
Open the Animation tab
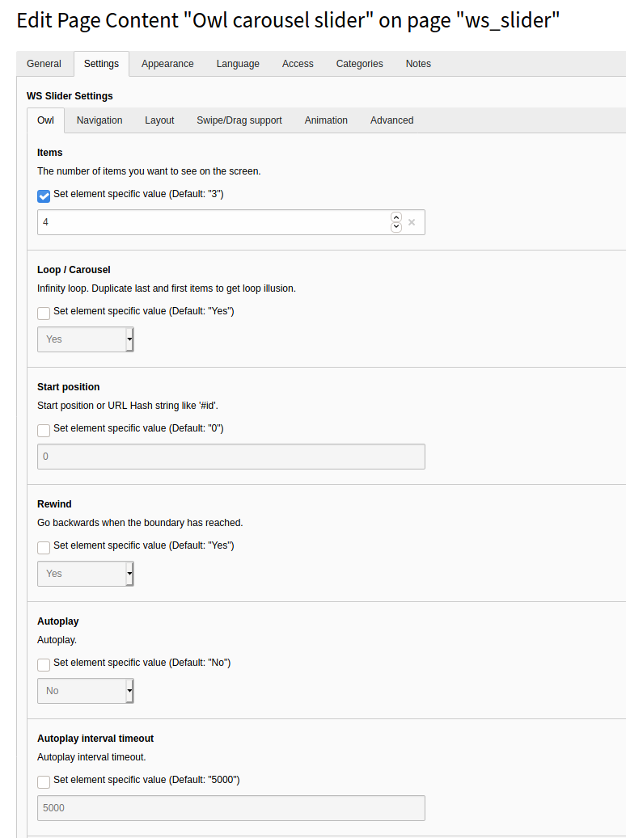326,120
